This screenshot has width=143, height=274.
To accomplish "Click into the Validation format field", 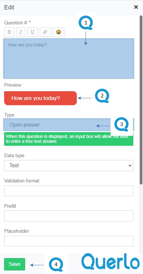I will click(x=68, y=190).
